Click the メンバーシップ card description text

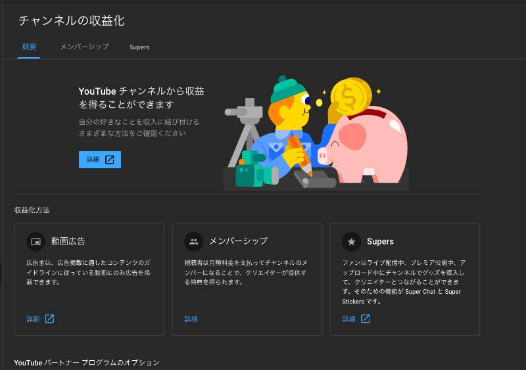tap(246, 272)
